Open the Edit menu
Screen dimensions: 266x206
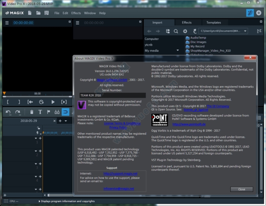(x=65, y=13)
